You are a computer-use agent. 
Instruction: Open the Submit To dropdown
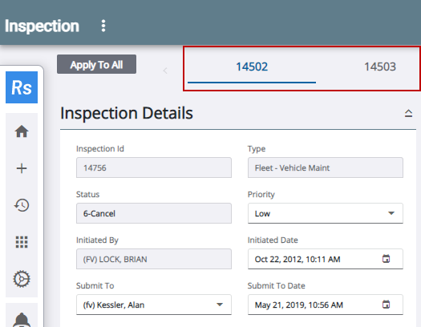(x=154, y=305)
